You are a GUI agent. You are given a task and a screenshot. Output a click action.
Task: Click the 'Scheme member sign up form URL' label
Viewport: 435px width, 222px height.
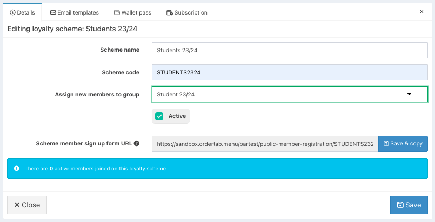tap(84, 143)
